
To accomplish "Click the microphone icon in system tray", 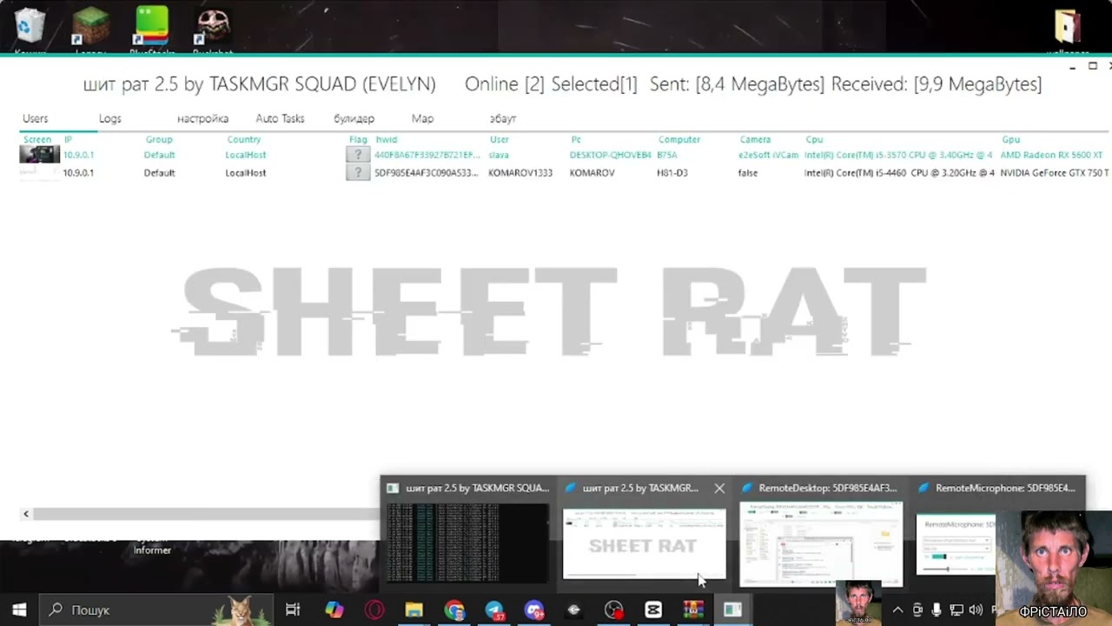I will 937,610.
